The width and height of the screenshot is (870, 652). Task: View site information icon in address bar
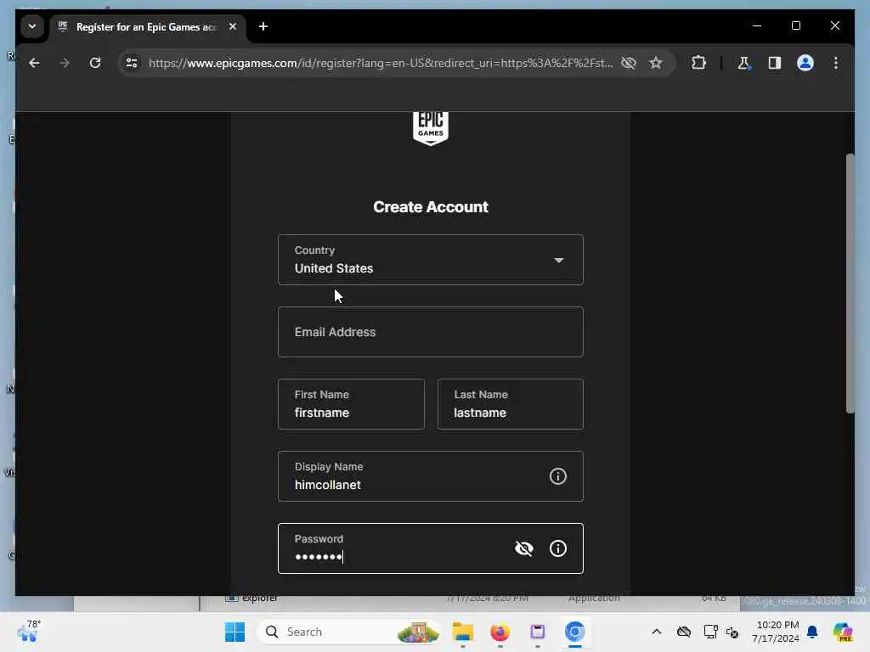click(132, 63)
